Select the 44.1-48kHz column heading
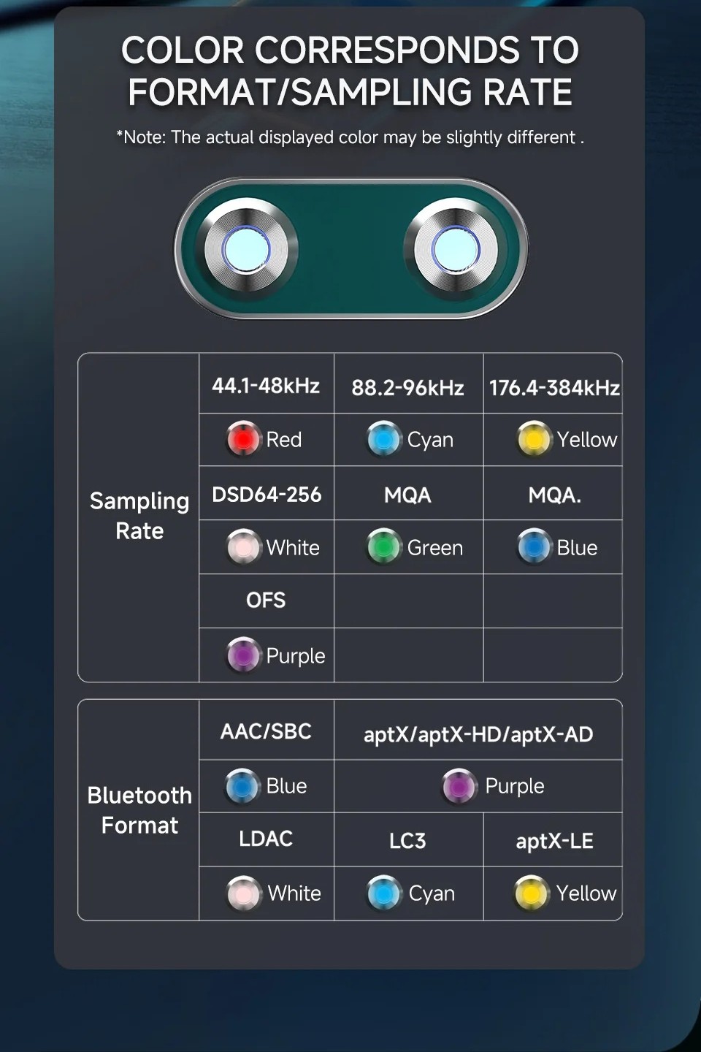Viewport: 701px width, 1052px height. (x=266, y=386)
